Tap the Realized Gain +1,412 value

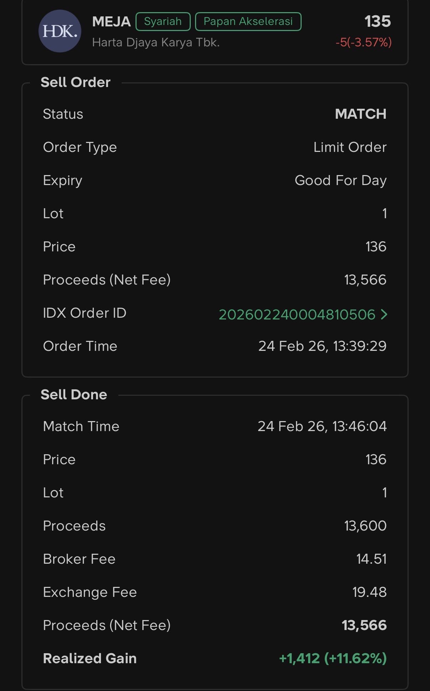pyautogui.click(x=333, y=659)
